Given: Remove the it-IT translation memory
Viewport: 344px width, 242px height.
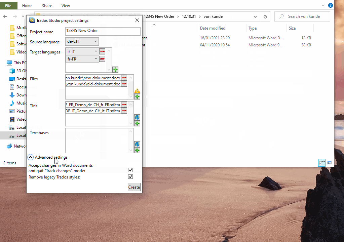Looking at the screenshot, I should [124, 111].
